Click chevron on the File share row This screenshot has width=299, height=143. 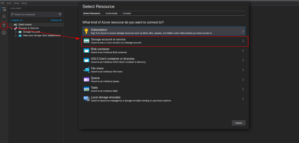[x=243, y=70]
